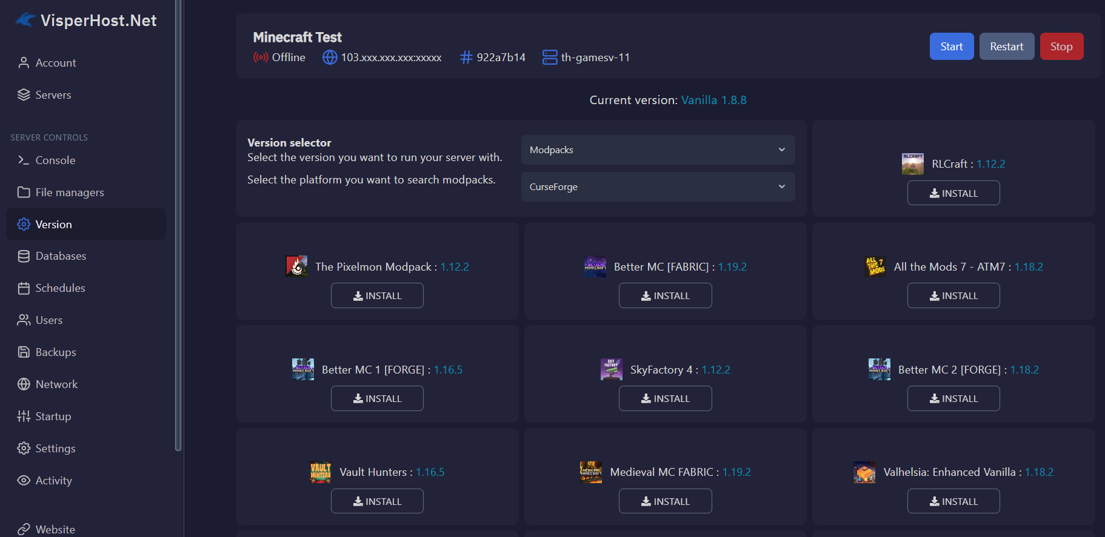Install Better MC [FABRIC]
1105x537 pixels.
665,295
